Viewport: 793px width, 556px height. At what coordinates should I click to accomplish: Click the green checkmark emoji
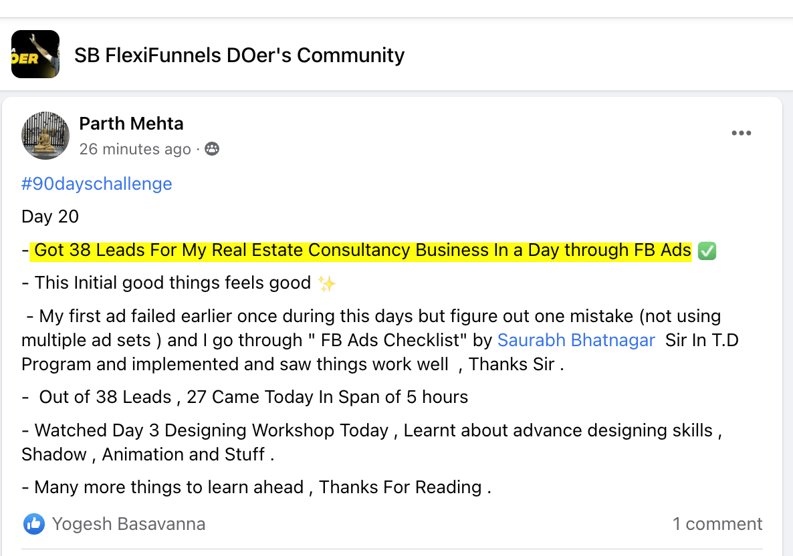tap(707, 251)
